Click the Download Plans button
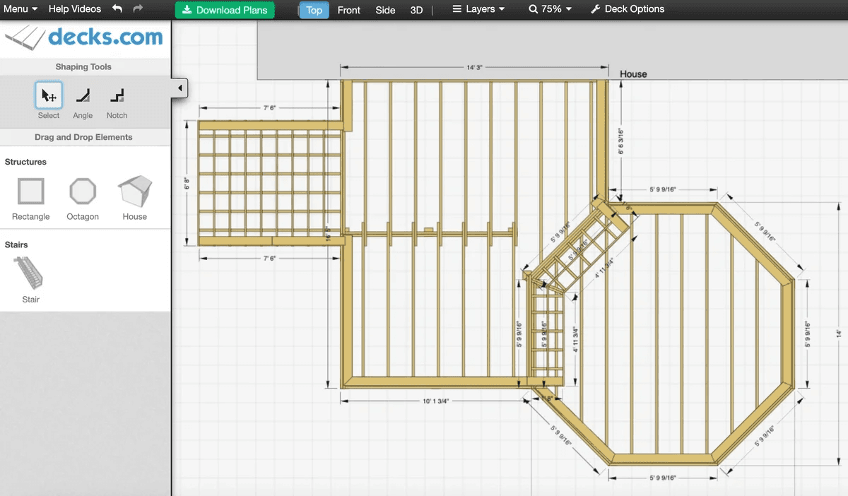Viewport: 848px width, 496px height. (x=225, y=10)
